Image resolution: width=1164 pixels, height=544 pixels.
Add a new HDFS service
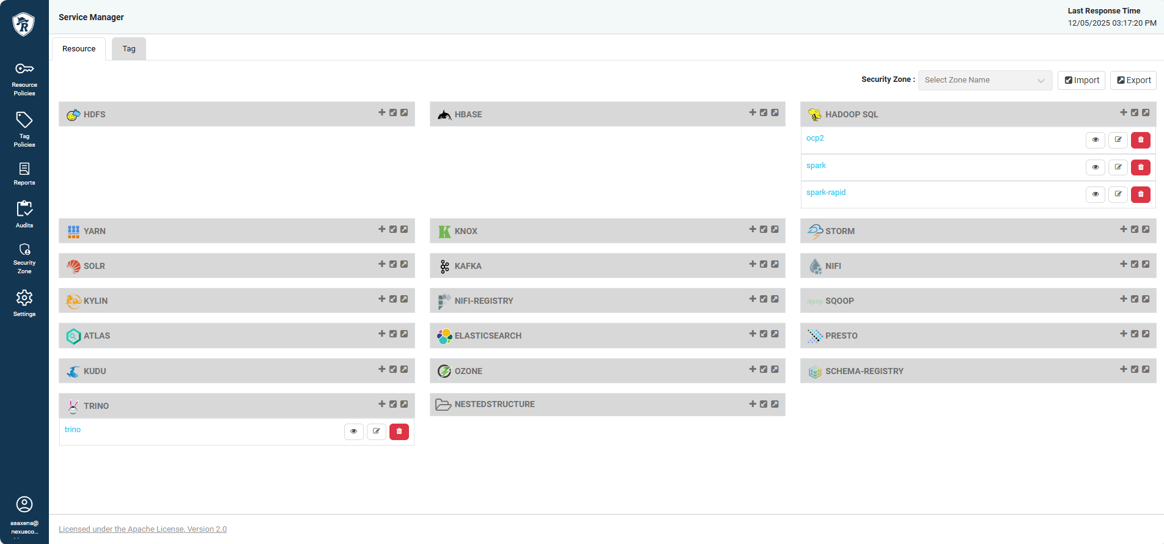382,112
